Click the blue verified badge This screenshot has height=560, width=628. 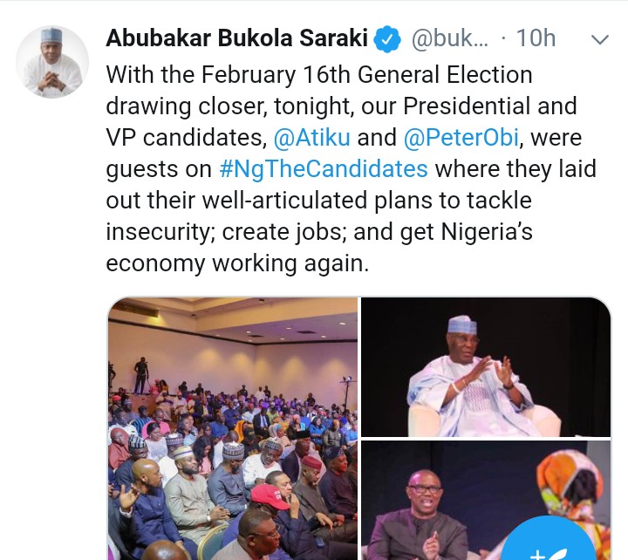(x=388, y=39)
